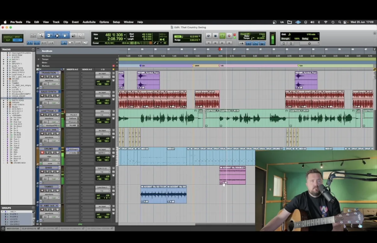Click Return to Zero button
The image size is (377, 243).
pos(208,43)
